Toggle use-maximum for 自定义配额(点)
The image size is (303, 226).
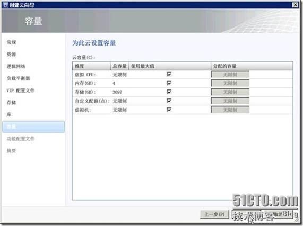click(169, 101)
